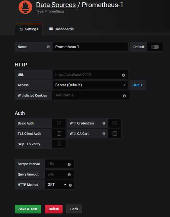Enable the Basic Auth checkbox
The width and height of the screenshot is (170, 217).
point(59,123)
